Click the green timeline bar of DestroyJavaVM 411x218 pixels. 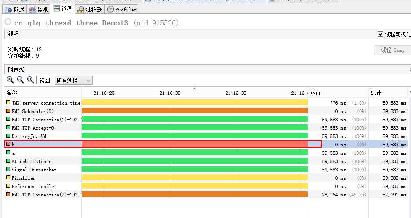[x=195, y=135]
